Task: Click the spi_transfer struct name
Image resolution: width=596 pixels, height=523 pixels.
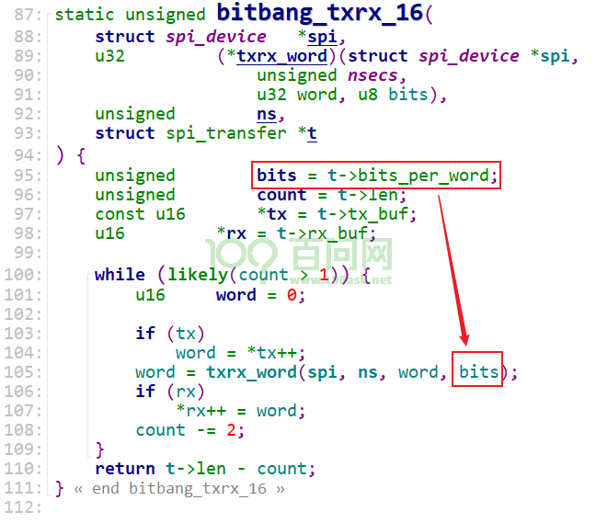Action: coord(225,133)
